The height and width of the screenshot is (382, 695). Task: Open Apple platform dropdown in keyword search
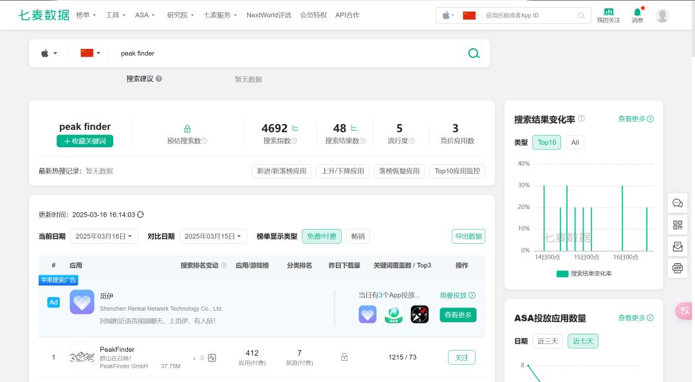(x=49, y=53)
